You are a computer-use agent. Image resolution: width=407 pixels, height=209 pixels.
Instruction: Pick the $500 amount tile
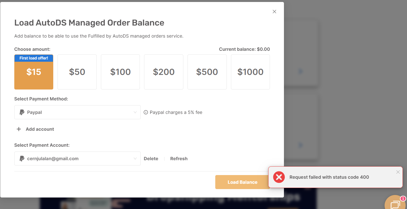coord(207,72)
